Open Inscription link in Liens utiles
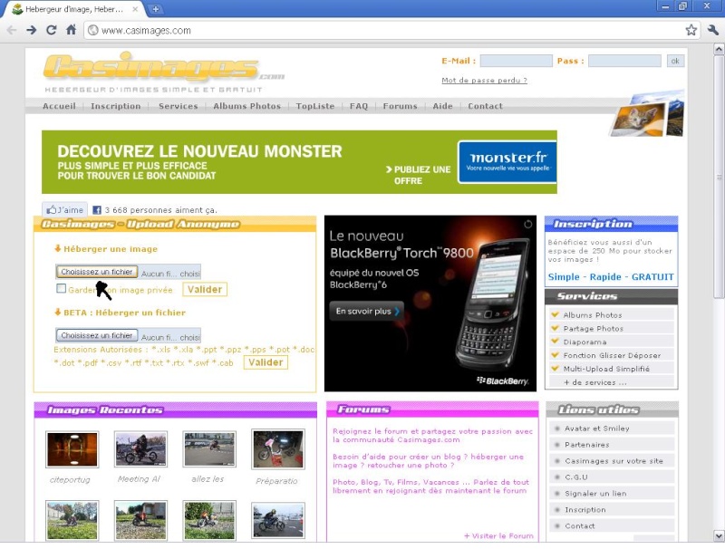Screen dimensions: 725x549 pyautogui.click(x=585, y=510)
